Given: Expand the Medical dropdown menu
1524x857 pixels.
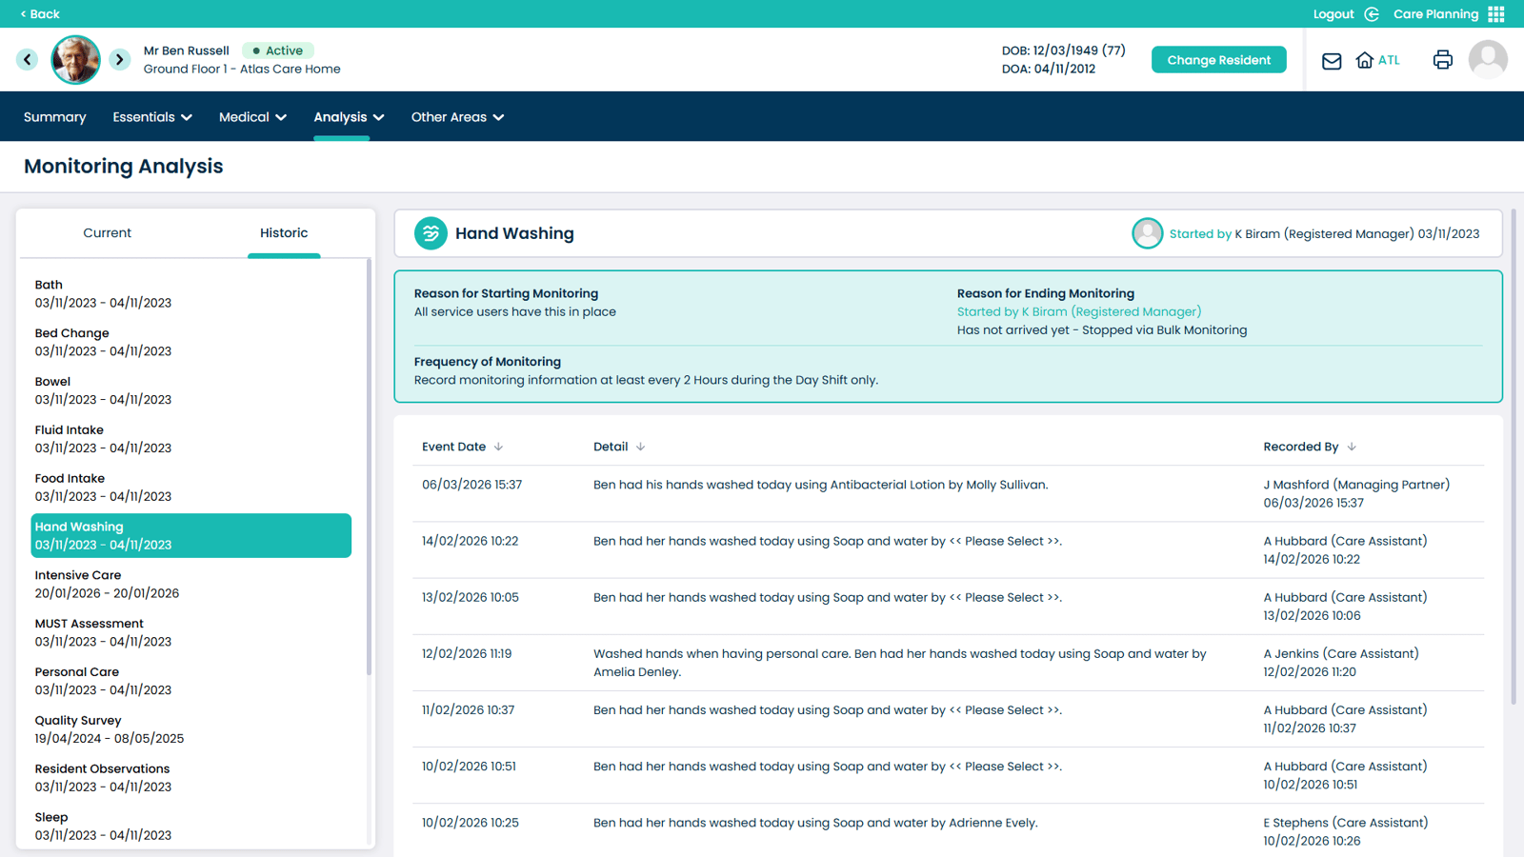Looking at the screenshot, I should pyautogui.click(x=252, y=117).
